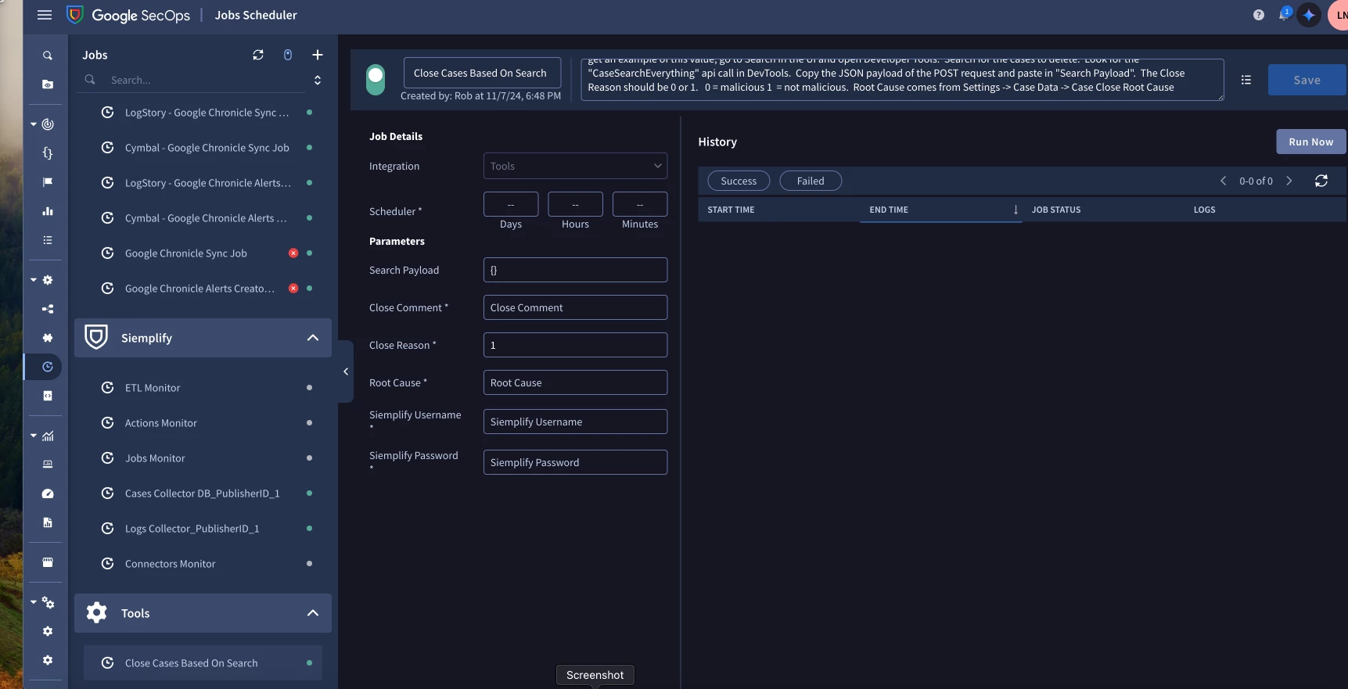This screenshot has width=1348, height=689.
Task: Click the Close Reason field
Action: (575, 345)
